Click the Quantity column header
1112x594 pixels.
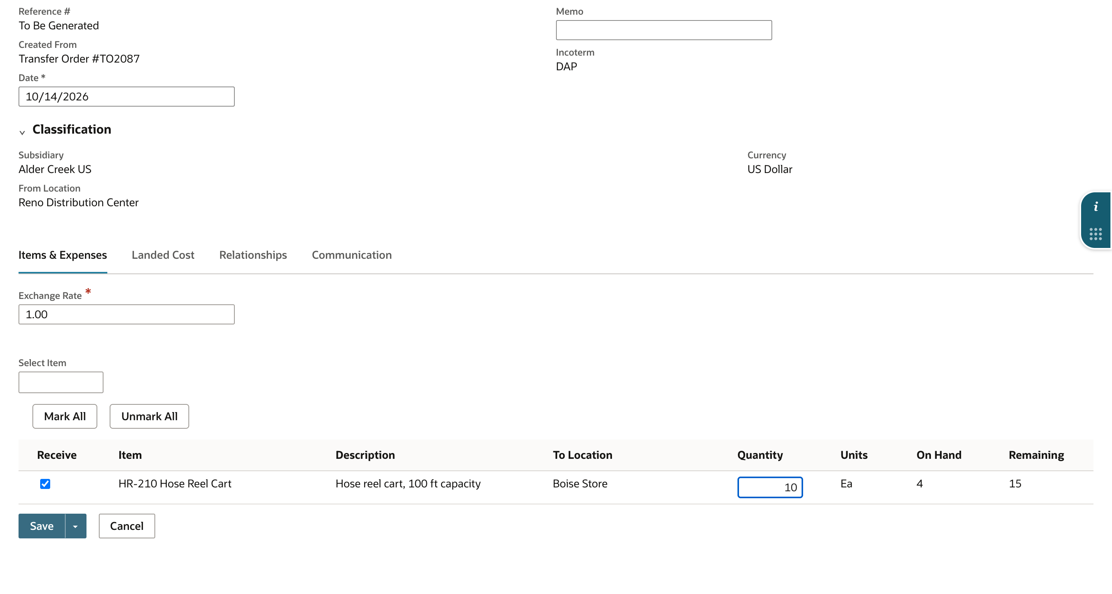point(760,455)
